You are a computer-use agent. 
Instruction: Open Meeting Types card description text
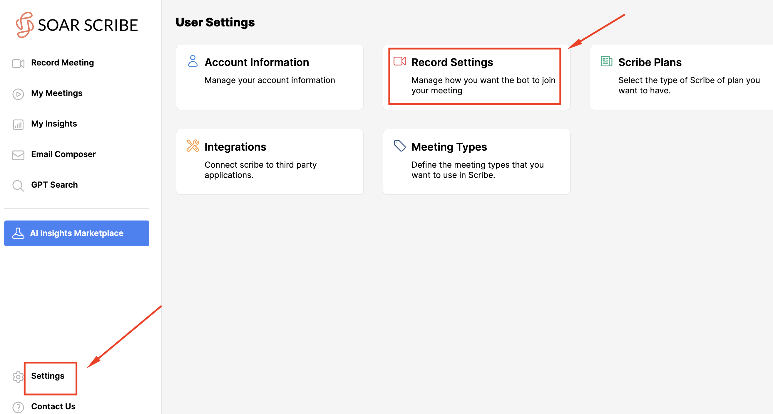coord(477,170)
